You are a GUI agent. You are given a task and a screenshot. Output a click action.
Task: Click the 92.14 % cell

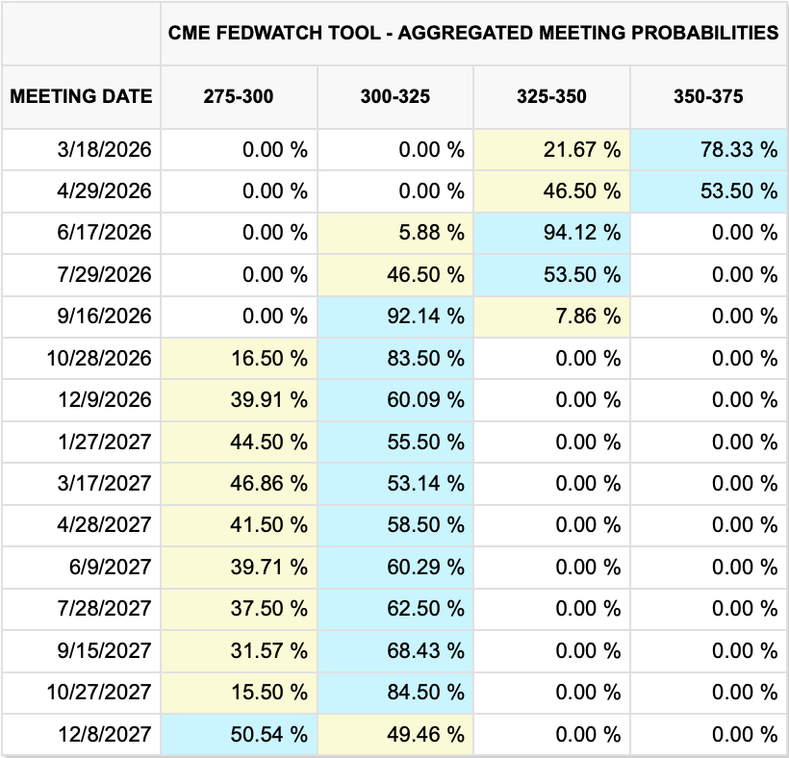click(x=394, y=316)
